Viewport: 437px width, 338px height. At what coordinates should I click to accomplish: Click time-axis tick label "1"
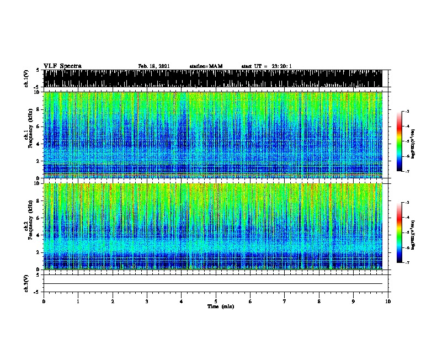[x=78, y=301]
